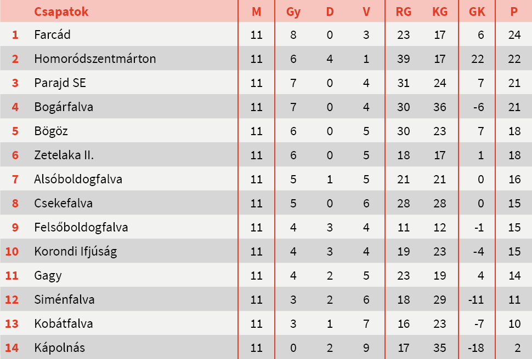Open the Zetelaka II. team entry
The width and height of the screenshot is (532, 359).
click(x=64, y=155)
